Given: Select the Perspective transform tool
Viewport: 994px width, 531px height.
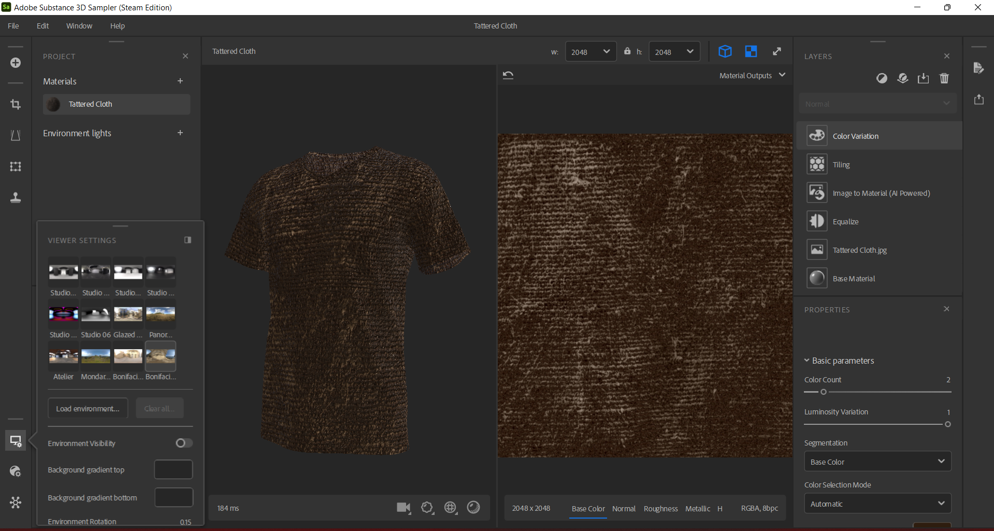Looking at the screenshot, I should tap(16, 135).
